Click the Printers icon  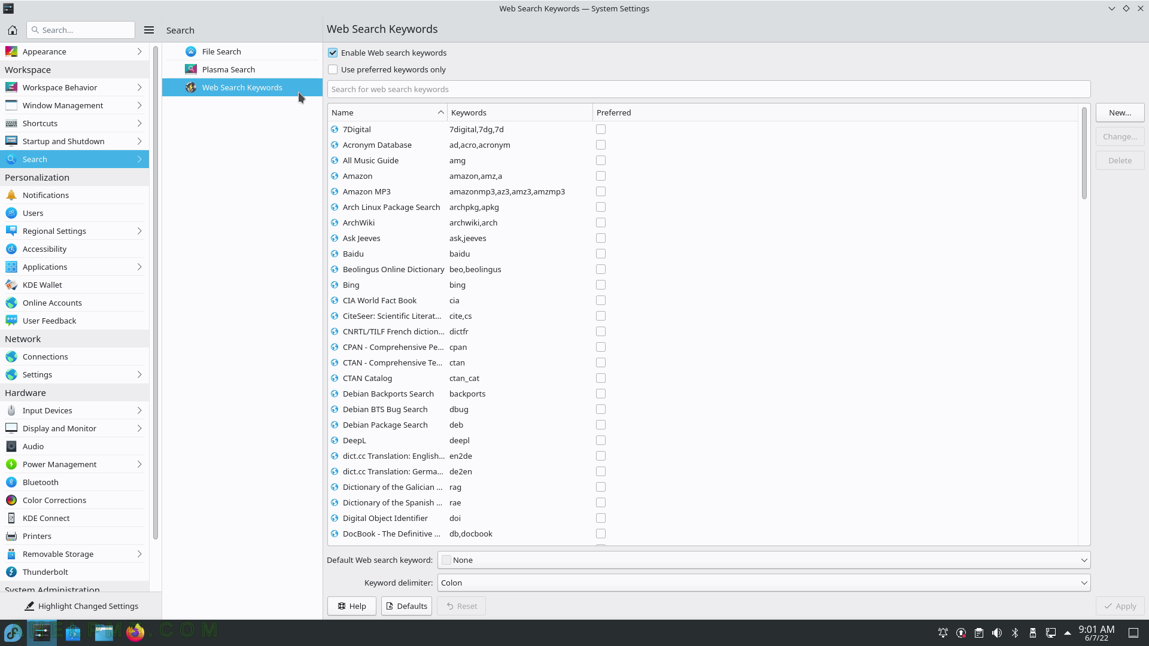pyautogui.click(x=11, y=536)
